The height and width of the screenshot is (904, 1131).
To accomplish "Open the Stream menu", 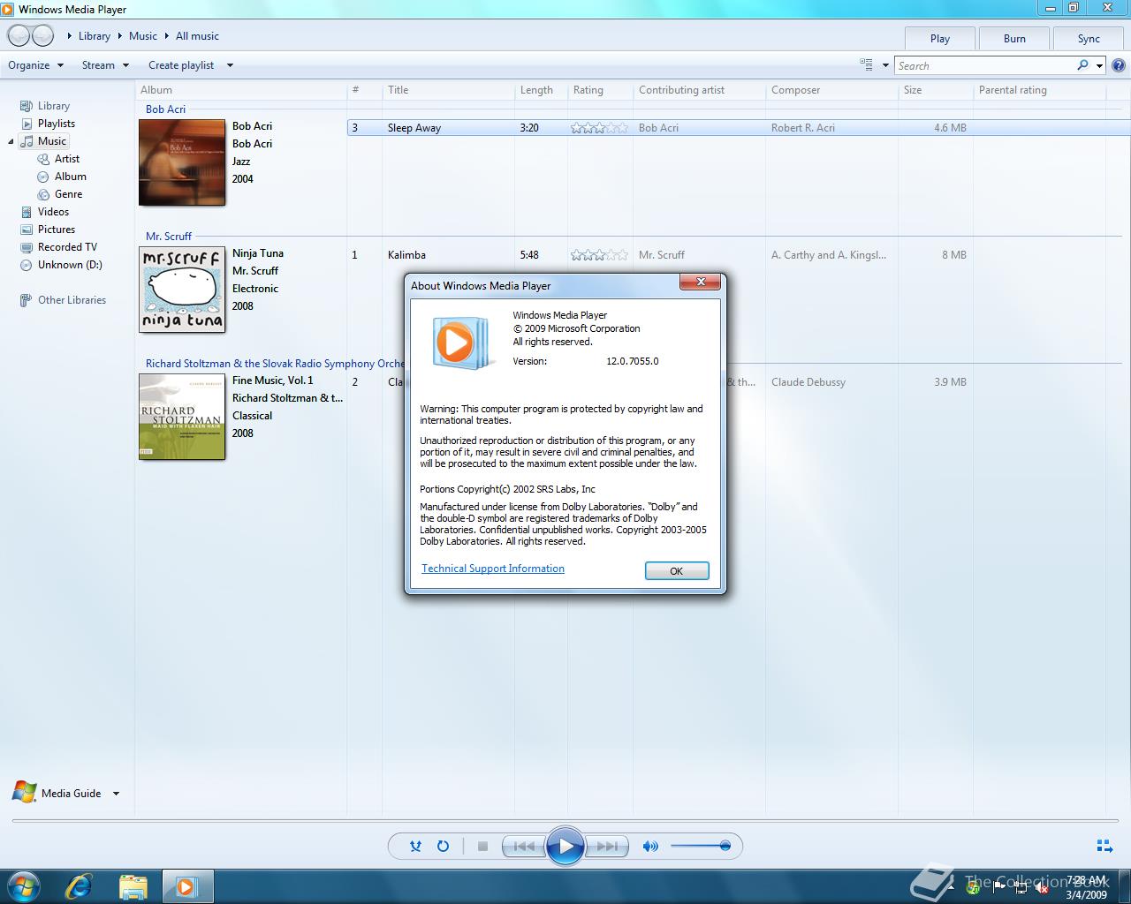I will click(x=105, y=65).
